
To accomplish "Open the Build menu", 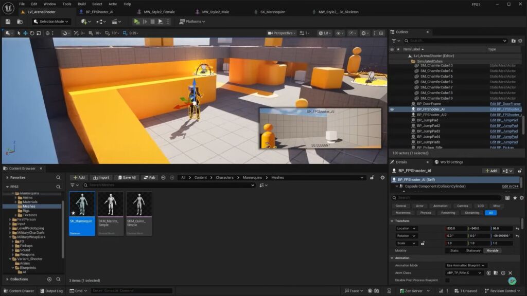I will click(82, 4).
